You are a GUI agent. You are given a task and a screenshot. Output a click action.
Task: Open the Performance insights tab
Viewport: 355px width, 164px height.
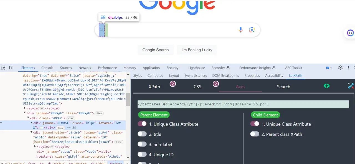(257, 68)
